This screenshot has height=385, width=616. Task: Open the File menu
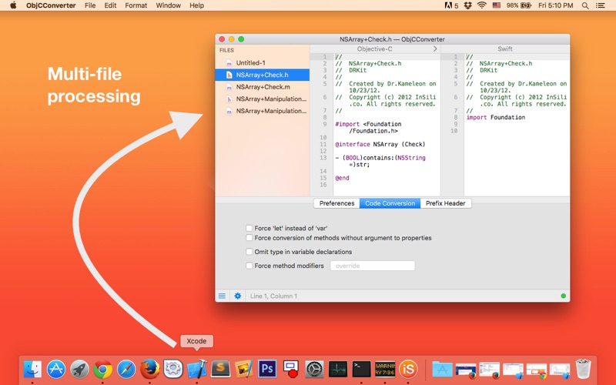tap(90, 5)
